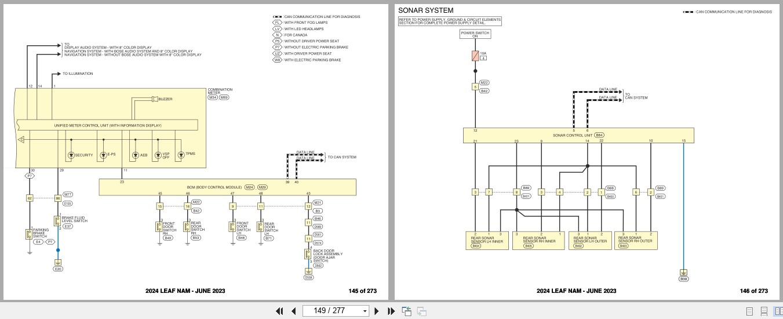This screenshot has width=783, height=319.
Task: Click the SONAR SYSTEM page title
Action: coord(426,10)
